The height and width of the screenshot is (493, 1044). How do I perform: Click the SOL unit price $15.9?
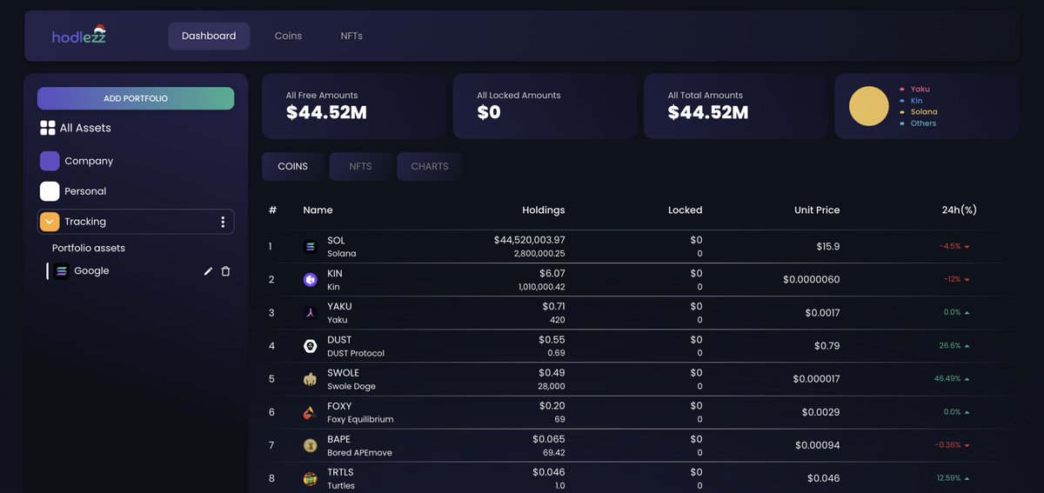[x=828, y=247]
